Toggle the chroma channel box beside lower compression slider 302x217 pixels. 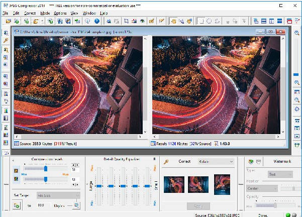coord(16,179)
